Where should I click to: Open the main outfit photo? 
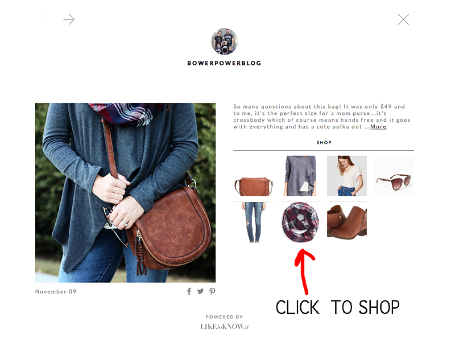coord(125,193)
